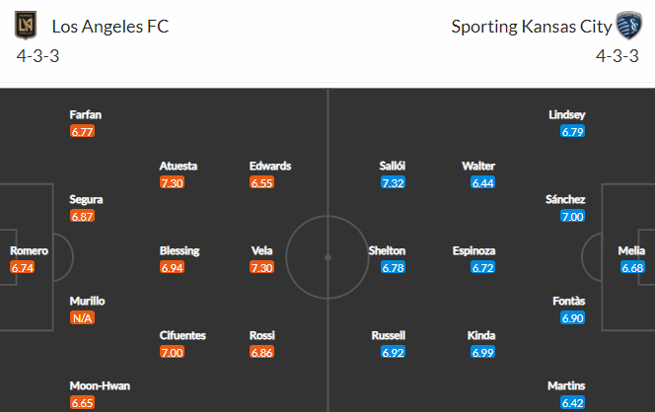
Task: Click Murillo's N/A rating badge
Action: click(x=82, y=318)
